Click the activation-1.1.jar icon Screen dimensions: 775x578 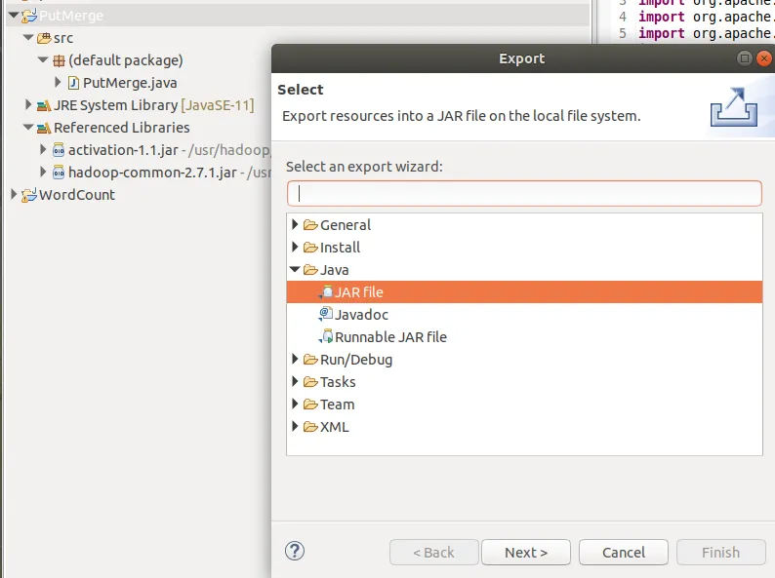58,150
